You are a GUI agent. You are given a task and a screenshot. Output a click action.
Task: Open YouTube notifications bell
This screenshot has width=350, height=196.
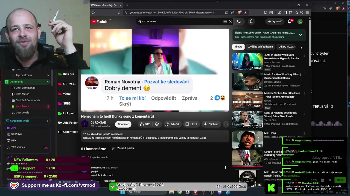(290, 21)
